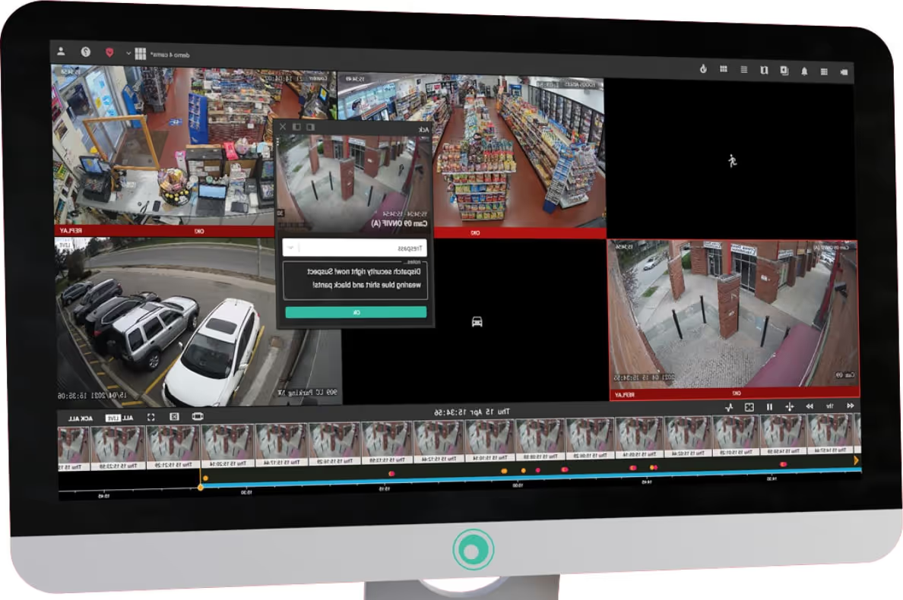
Task: Click the motion activity waveform icon
Action: pos(729,407)
